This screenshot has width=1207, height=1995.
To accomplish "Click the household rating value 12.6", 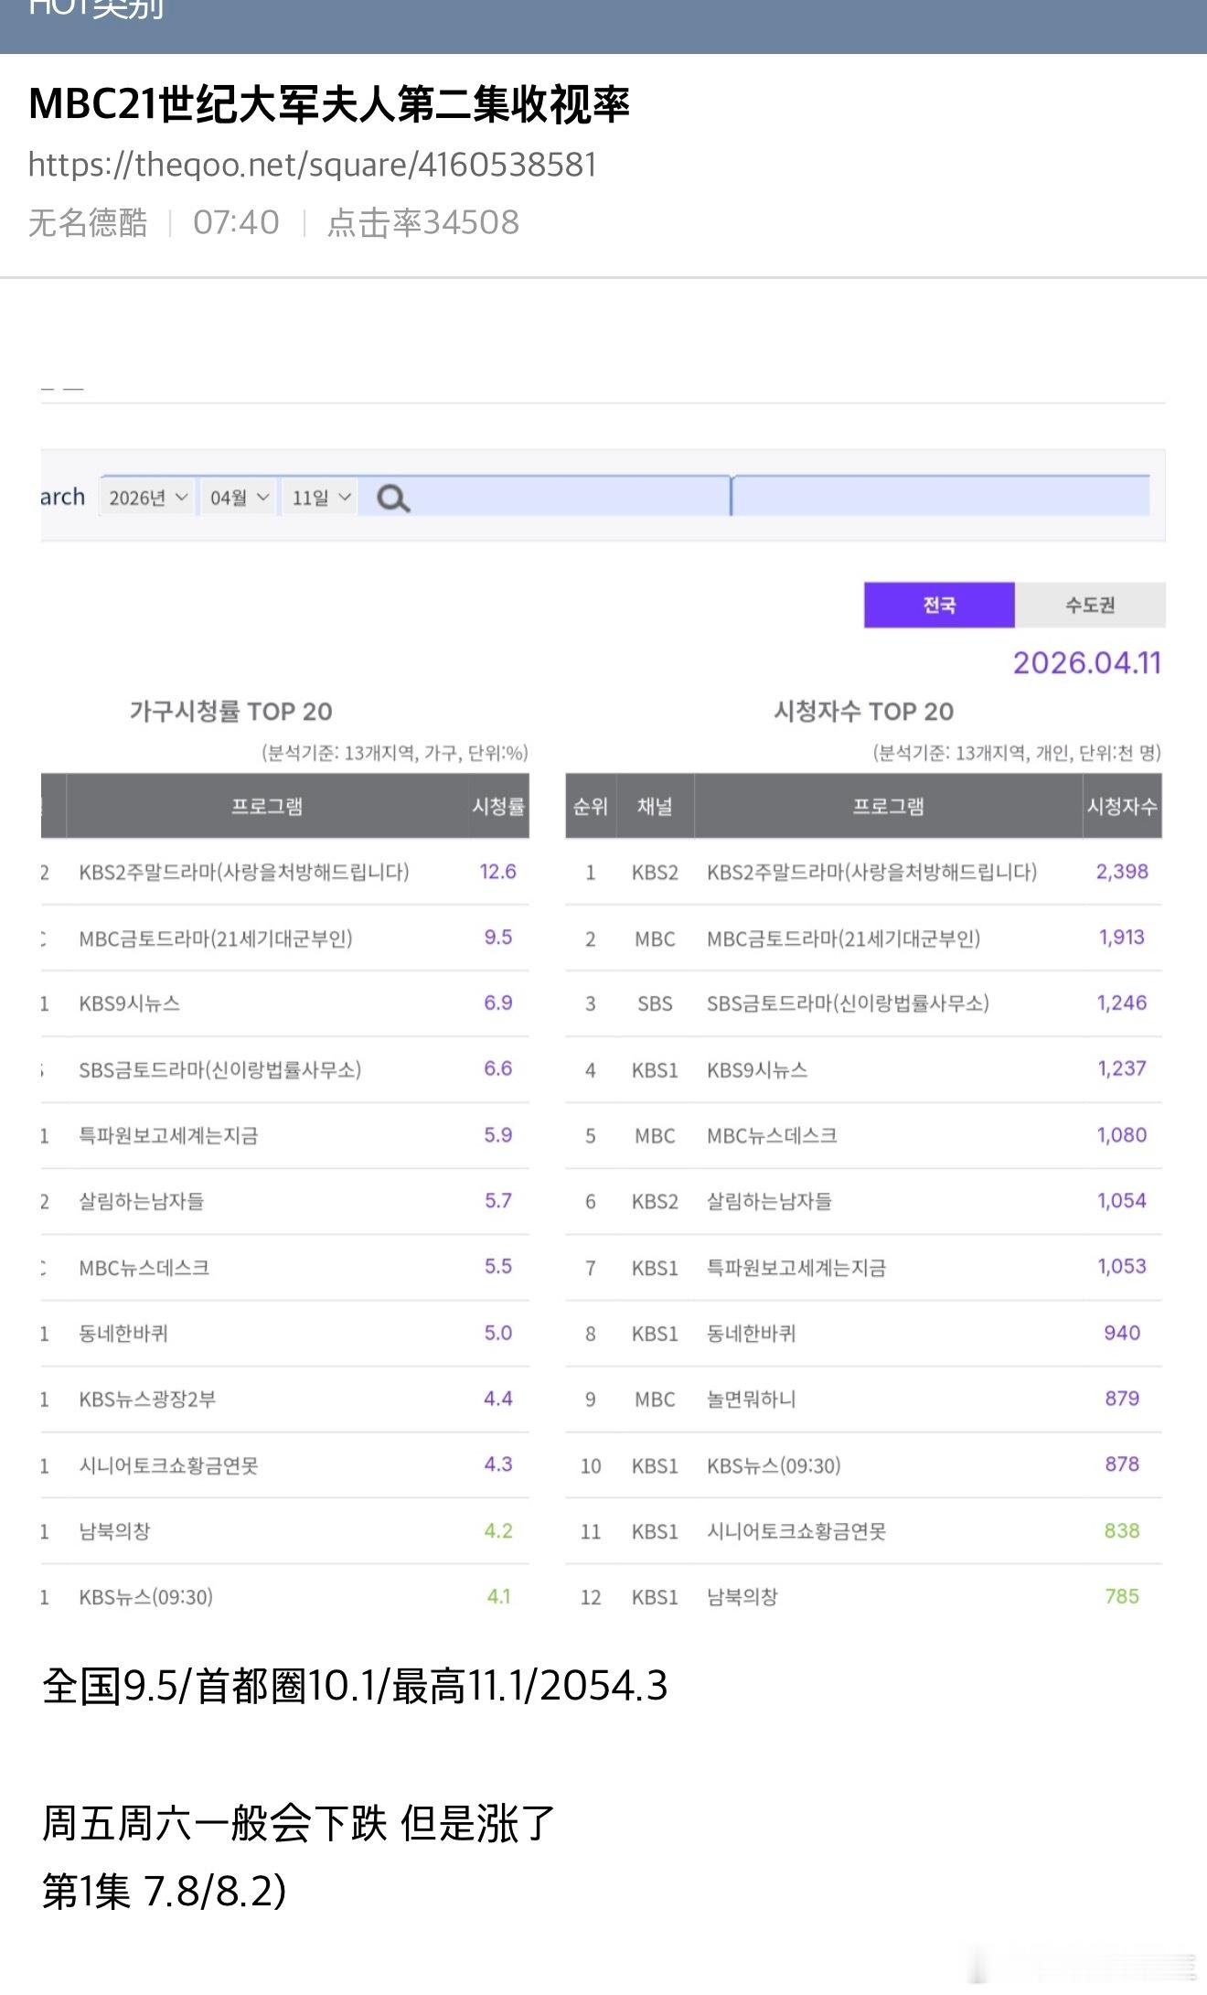I will click(498, 872).
